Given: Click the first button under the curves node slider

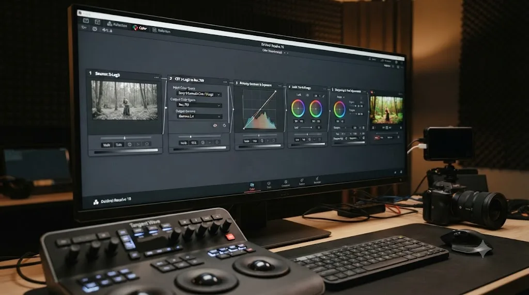Looking at the screenshot, I should pyautogui.click(x=247, y=141).
